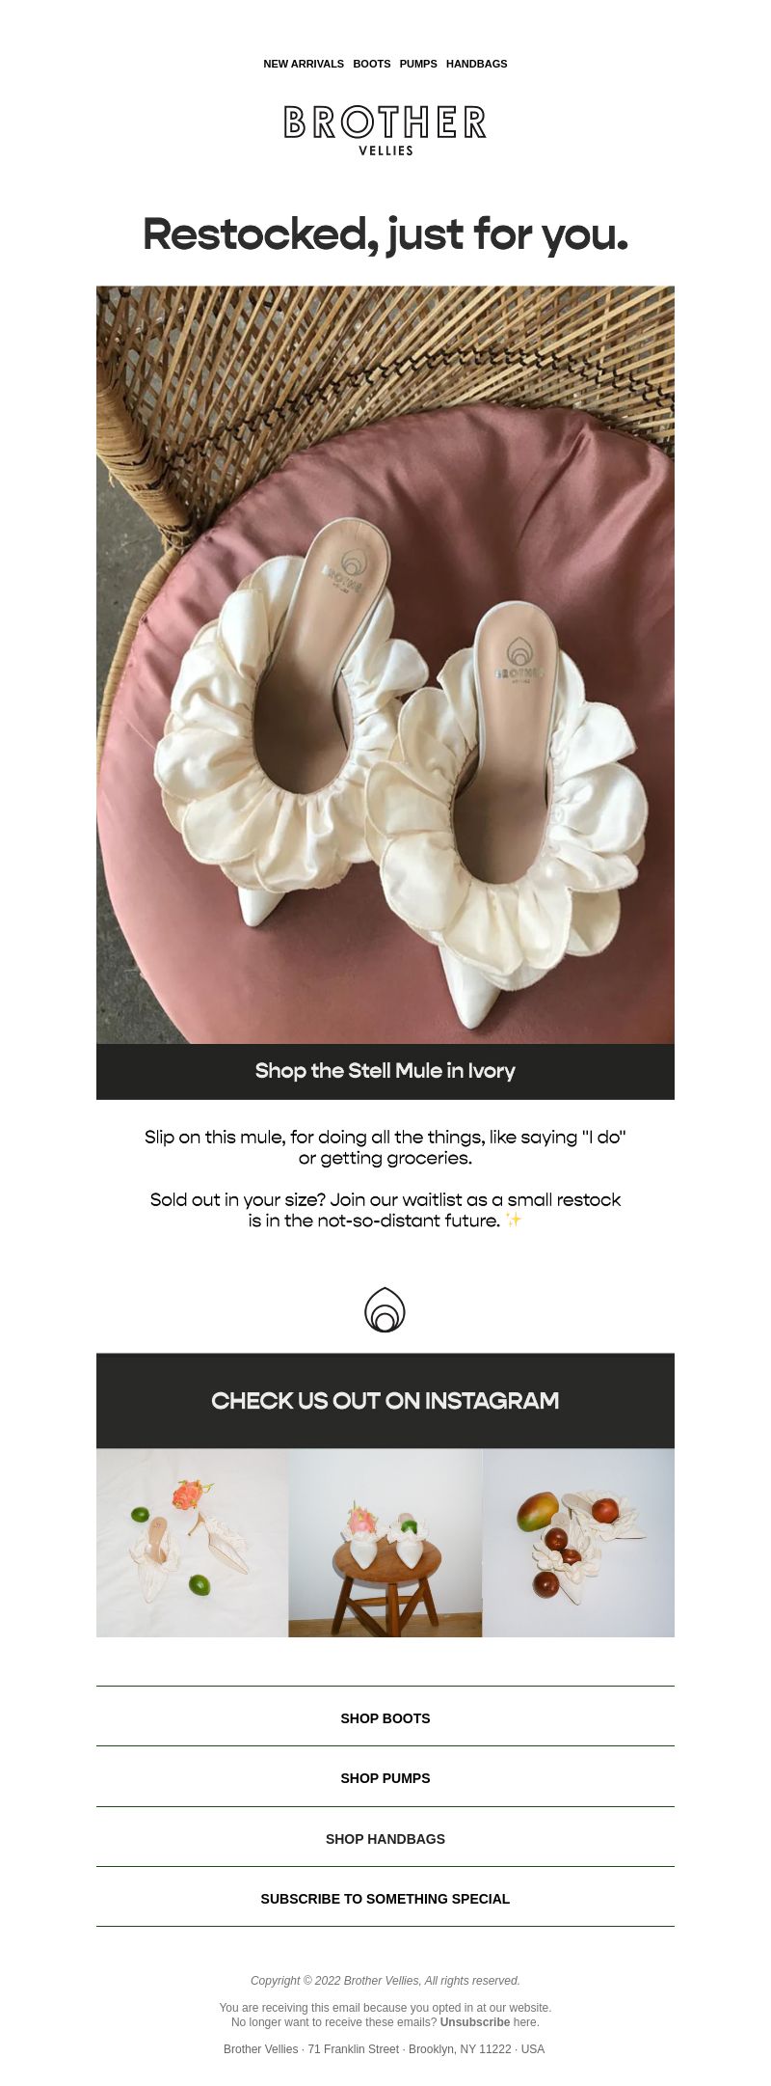Image resolution: width=771 pixels, height=2086 pixels.
Task: Click Check Us Out On Instagram banner
Action: (x=385, y=1400)
